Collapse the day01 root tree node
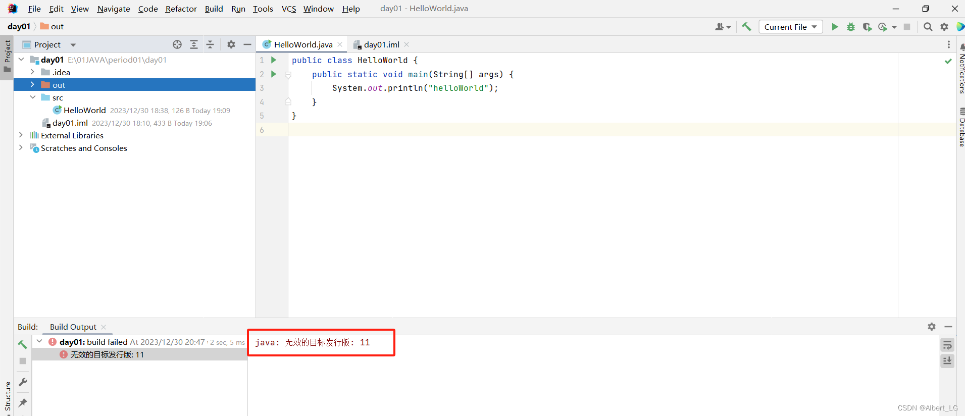The width and height of the screenshot is (965, 416). 21,60
